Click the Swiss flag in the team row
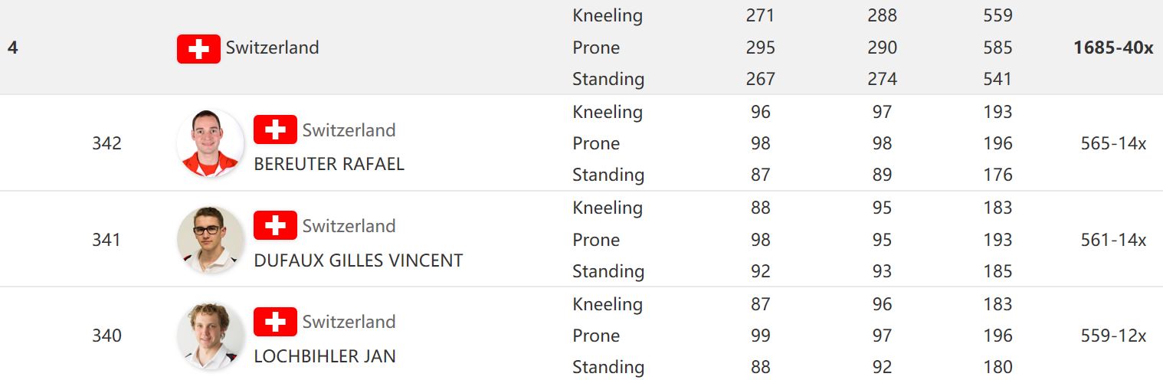1163x380 pixels. (198, 49)
